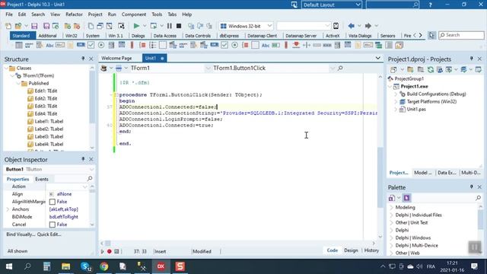The image size is (487, 274).
Task: Click the Delphi DX taskbar icon
Action: (x=161, y=266)
